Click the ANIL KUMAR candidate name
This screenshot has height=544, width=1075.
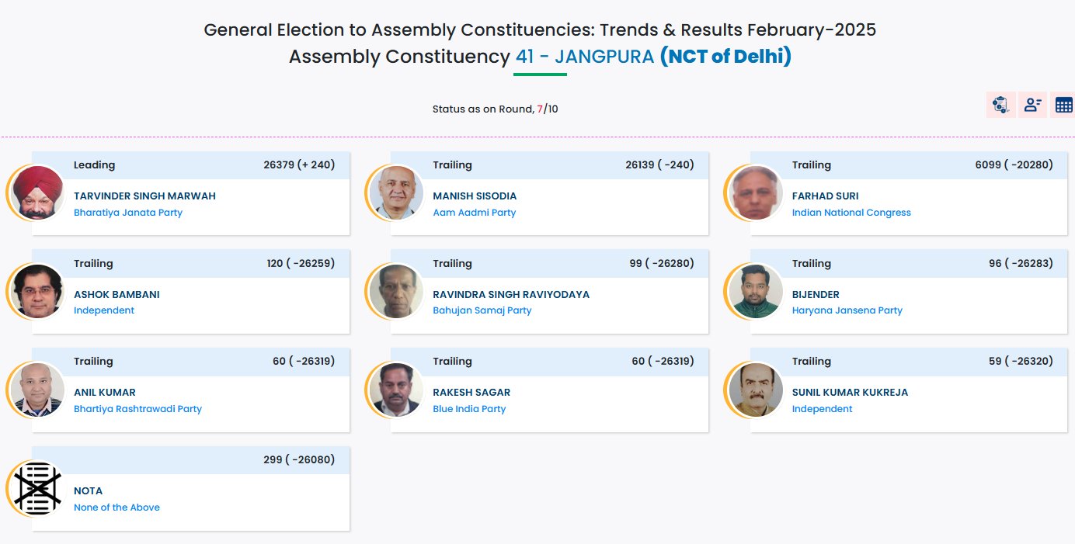coord(105,393)
